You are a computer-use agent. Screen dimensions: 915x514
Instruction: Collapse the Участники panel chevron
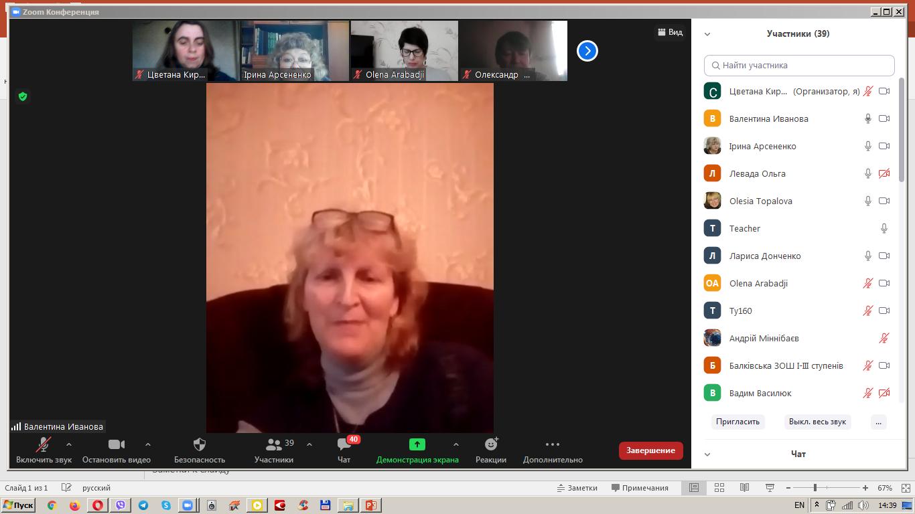coord(707,34)
